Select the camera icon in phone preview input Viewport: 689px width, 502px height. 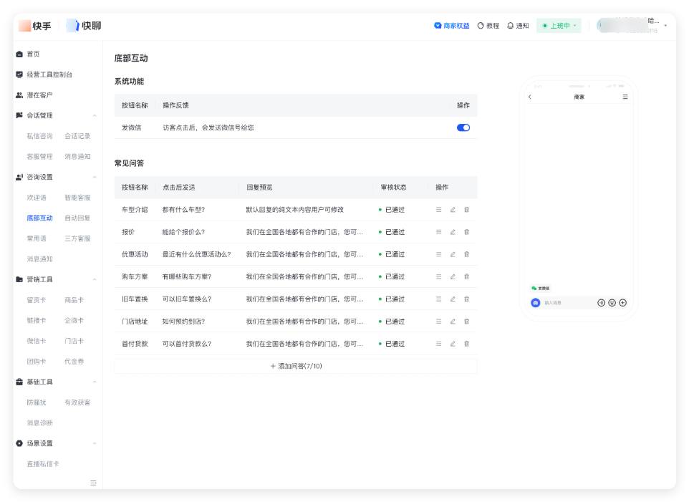(536, 303)
